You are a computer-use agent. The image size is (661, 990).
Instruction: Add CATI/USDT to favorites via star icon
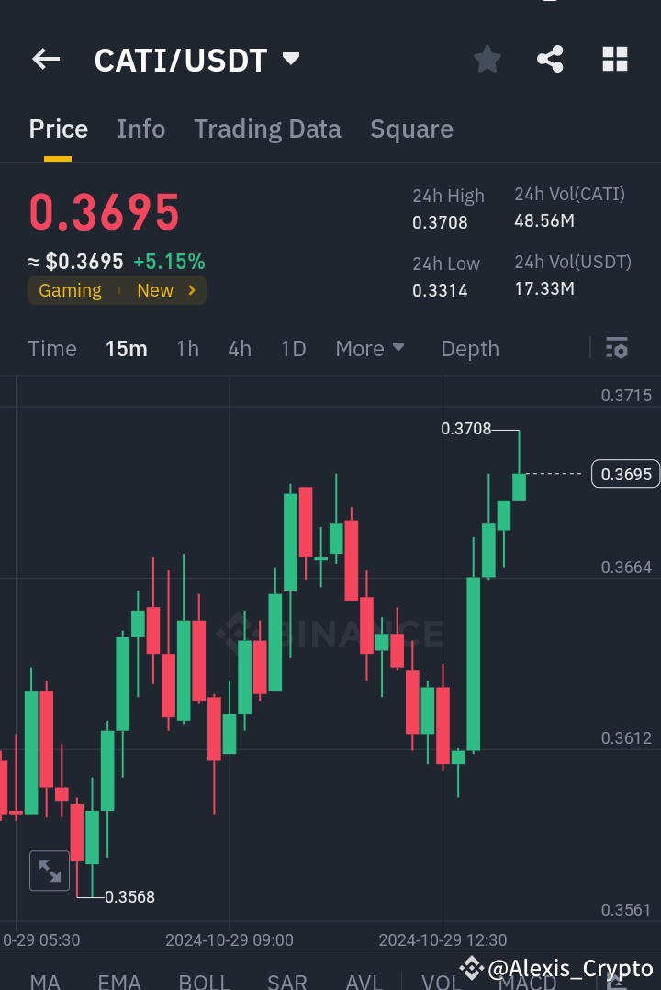pos(487,59)
